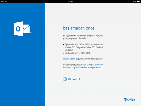
Task: Click the 'Office' brand text
Action: pyautogui.click(x=131, y=100)
